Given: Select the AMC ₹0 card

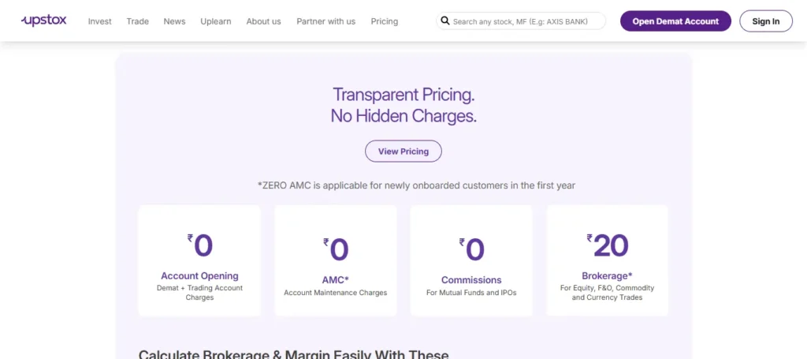Looking at the screenshot, I should tap(336, 260).
